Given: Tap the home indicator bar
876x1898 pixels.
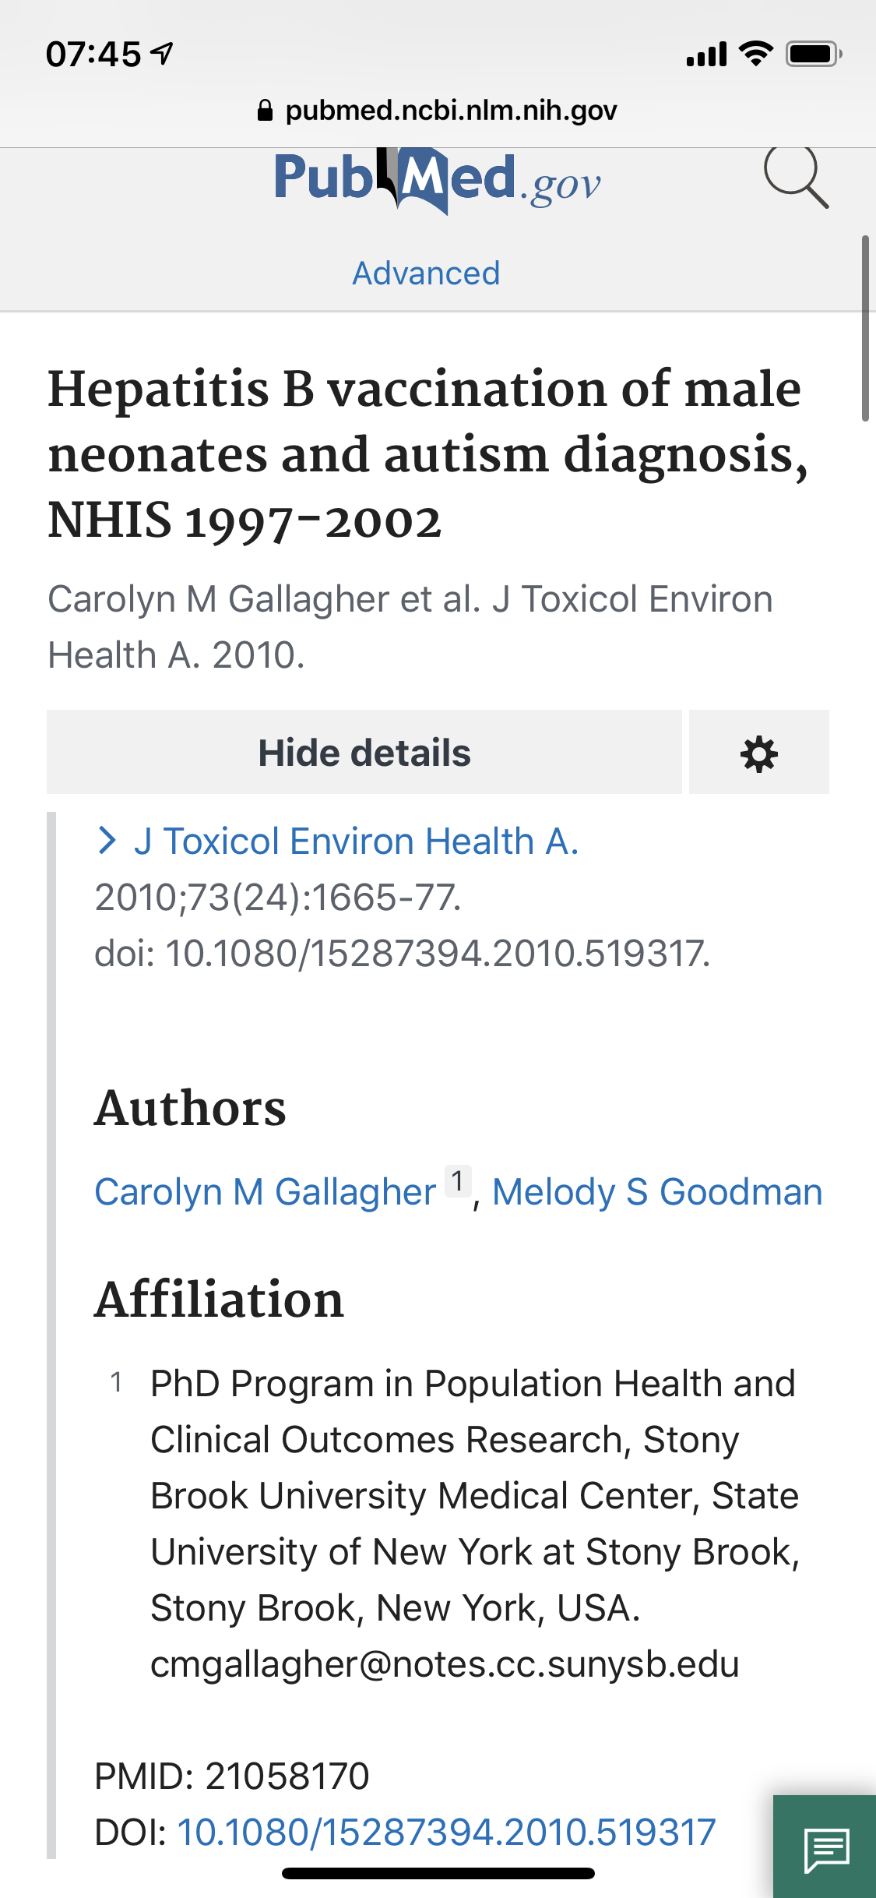Looking at the screenshot, I should pyautogui.click(x=438, y=1873).
